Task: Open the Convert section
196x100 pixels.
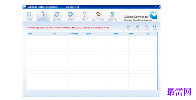Action: tap(57, 16)
